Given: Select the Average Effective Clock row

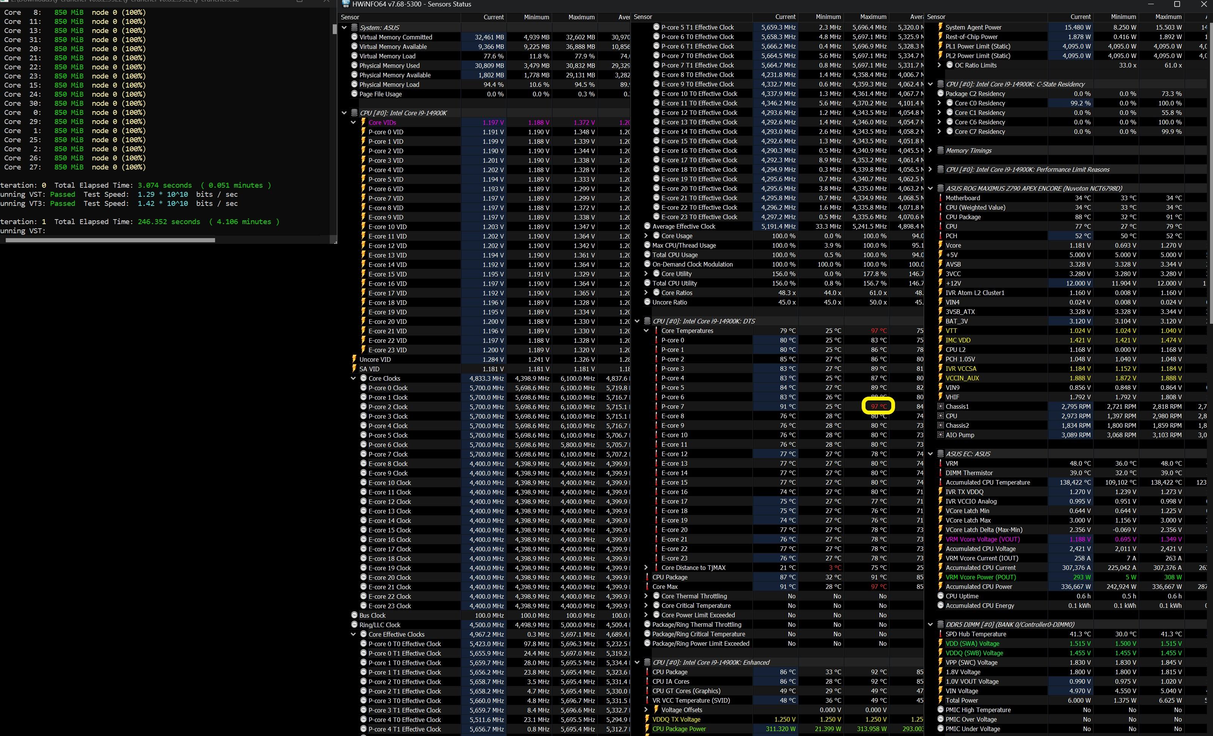Looking at the screenshot, I should [684, 226].
